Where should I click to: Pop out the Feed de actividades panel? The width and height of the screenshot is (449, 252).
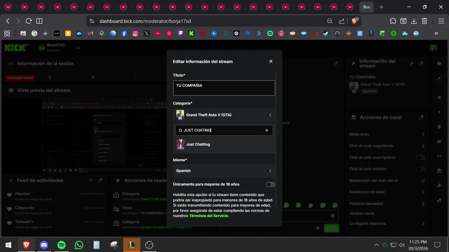[100, 181]
